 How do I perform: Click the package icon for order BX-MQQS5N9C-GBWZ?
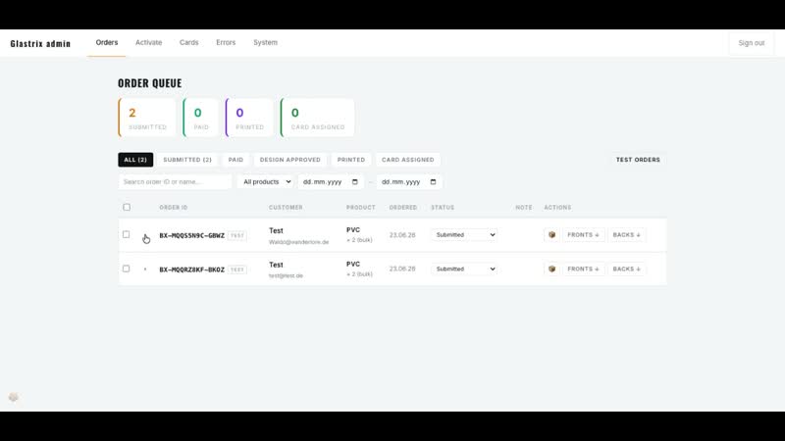551,234
